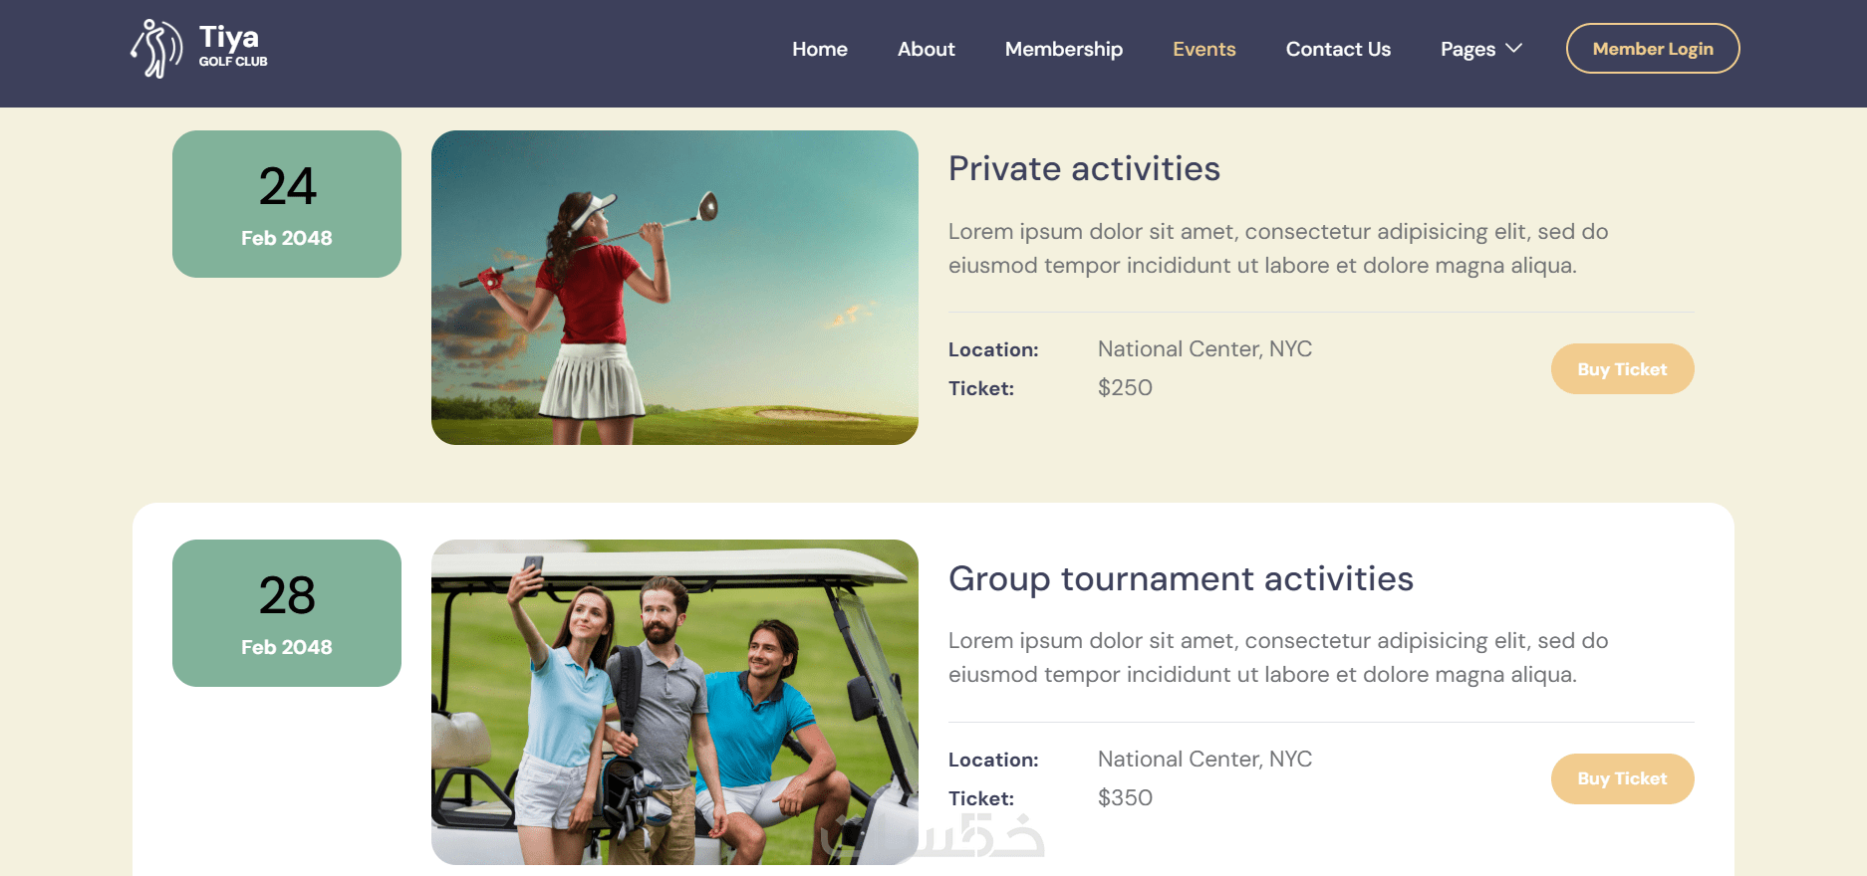Viewport: 1867px width, 876px height.
Task: Select the Events nav link
Action: (x=1204, y=49)
